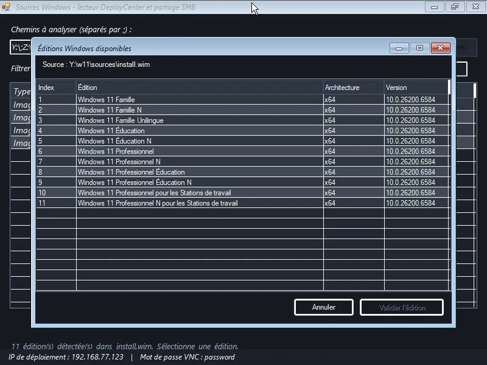
Task: Confirm with the Valider l'édition button
Action: click(x=402, y=307)
